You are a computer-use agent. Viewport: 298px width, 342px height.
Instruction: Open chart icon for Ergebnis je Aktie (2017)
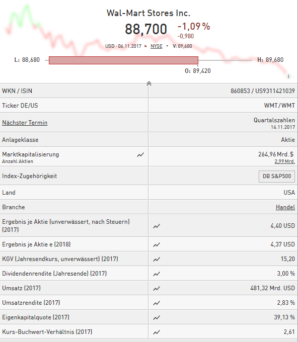pyautogui.click(x=157, y=226)
